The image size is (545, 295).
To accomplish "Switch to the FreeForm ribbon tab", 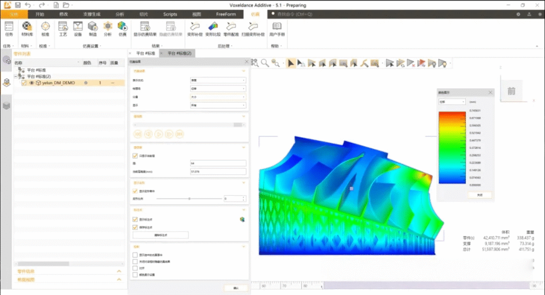I will 226,14.
